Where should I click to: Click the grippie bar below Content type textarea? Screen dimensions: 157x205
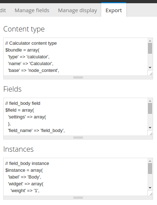pos(78,78)
